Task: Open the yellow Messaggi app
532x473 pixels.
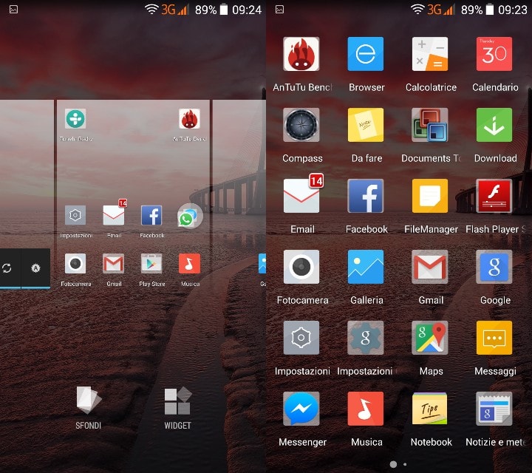Action: [494, 338]
